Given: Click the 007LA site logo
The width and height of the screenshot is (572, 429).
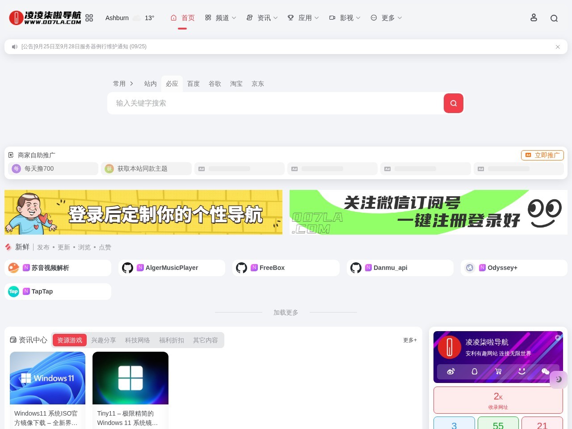Looking at the screenshot, I should (x=45, y=18).
